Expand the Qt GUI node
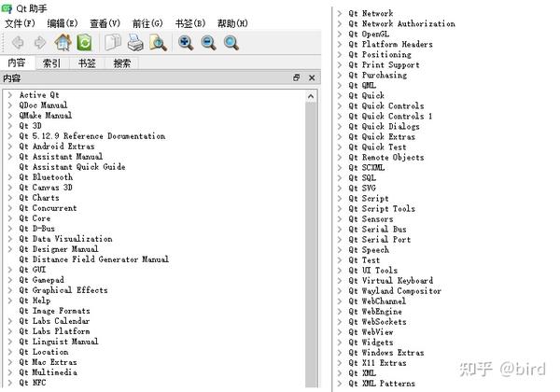The height and width of the screenshot is (392, 560). (x=10, y=270)
